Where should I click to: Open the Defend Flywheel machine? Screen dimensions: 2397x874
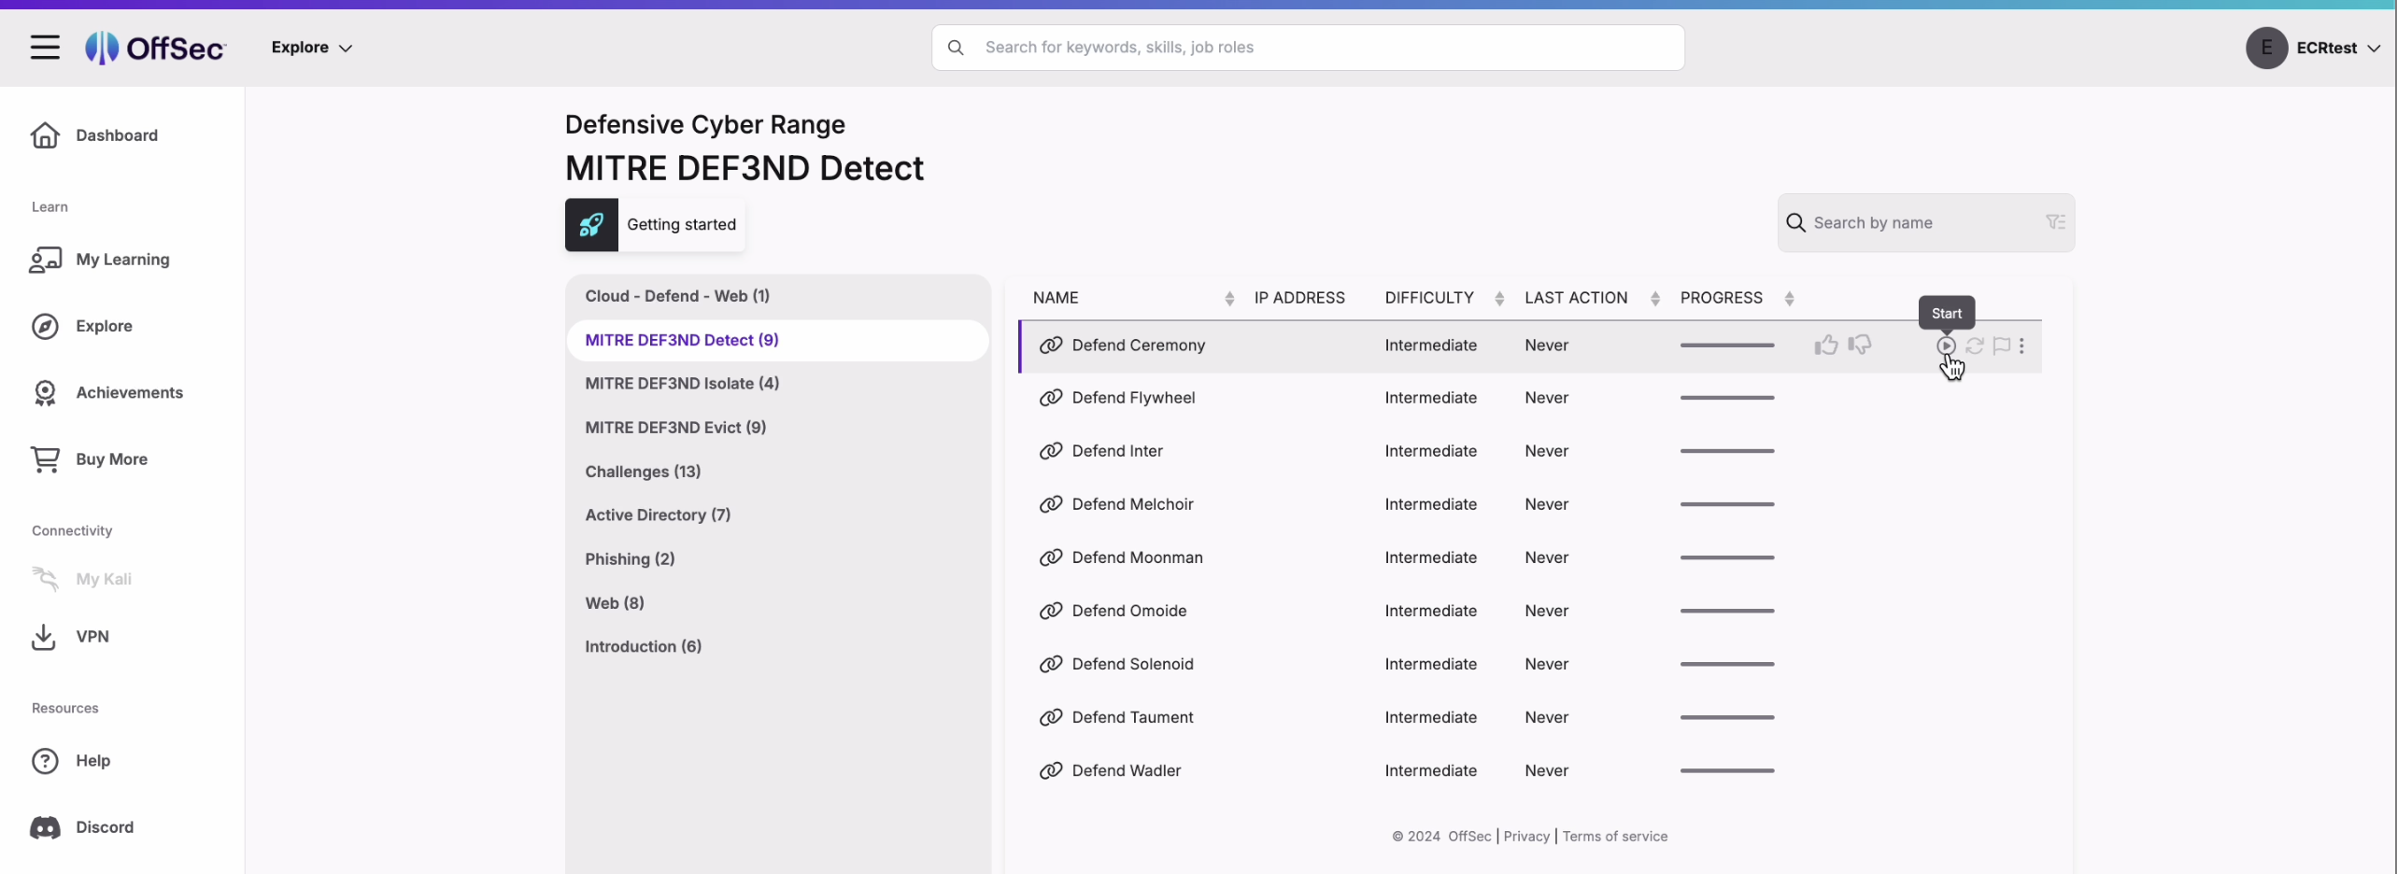click(1133, 398)
